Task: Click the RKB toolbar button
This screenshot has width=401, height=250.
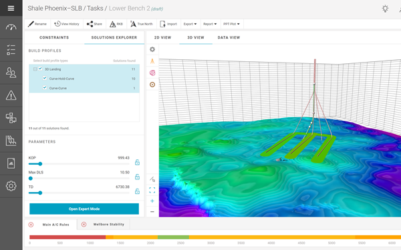Action: (116, 24)
